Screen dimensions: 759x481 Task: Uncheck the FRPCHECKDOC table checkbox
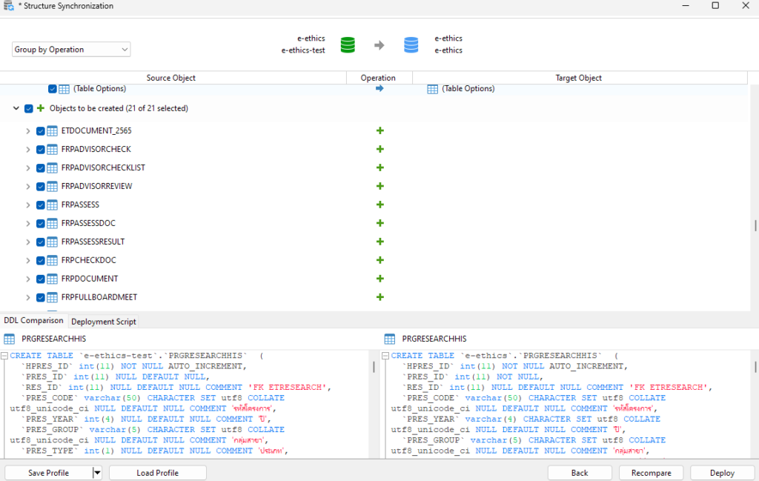40,260
